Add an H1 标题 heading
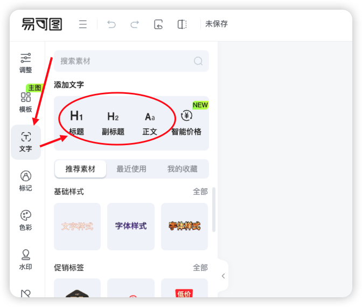 [76, 123]
